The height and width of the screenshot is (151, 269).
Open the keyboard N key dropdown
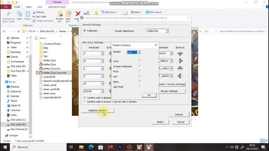point(102,83)
